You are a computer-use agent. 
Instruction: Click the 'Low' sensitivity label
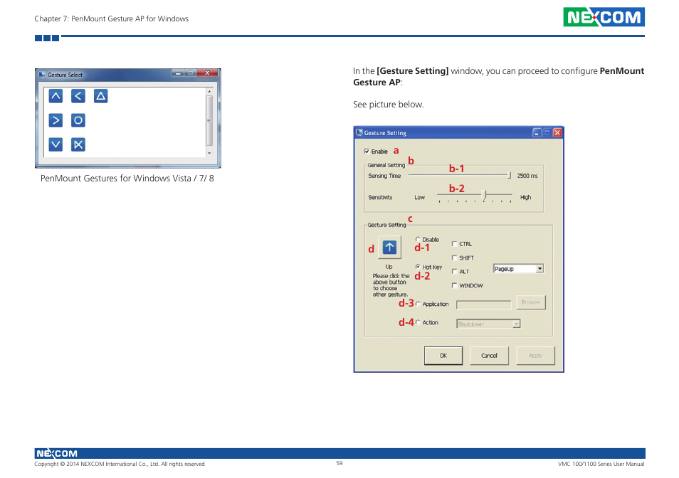tap(420, 197)
